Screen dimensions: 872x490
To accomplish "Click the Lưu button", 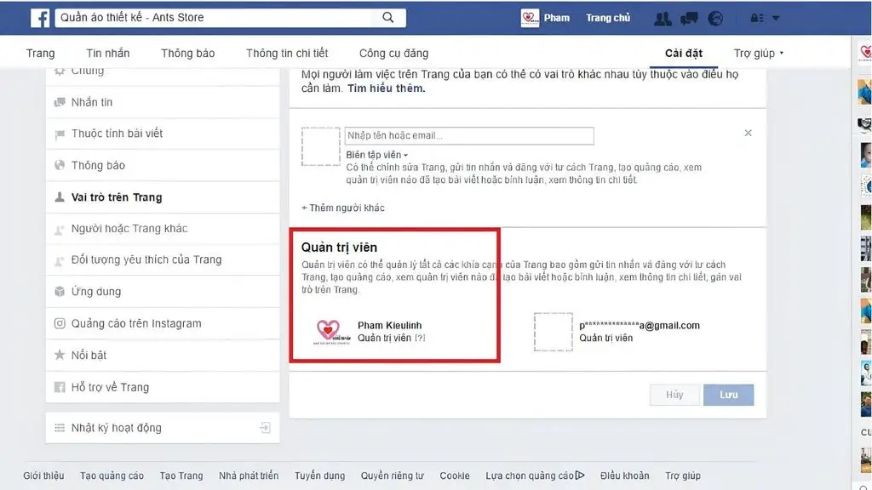I will [x=729, y=395].
